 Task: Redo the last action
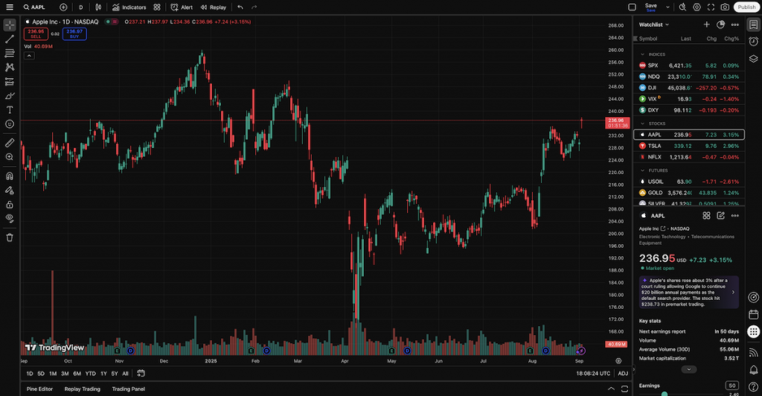(x=254, y=7)
